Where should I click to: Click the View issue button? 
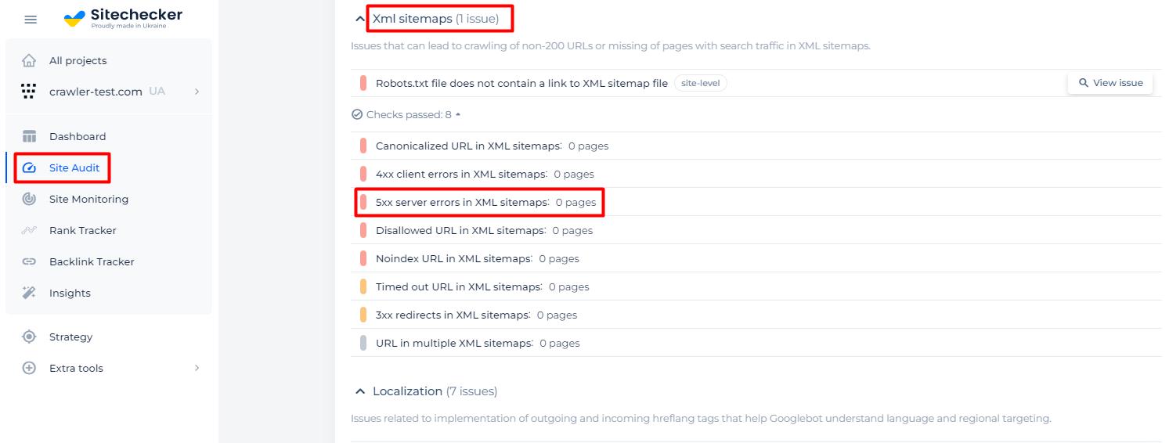1110,83
